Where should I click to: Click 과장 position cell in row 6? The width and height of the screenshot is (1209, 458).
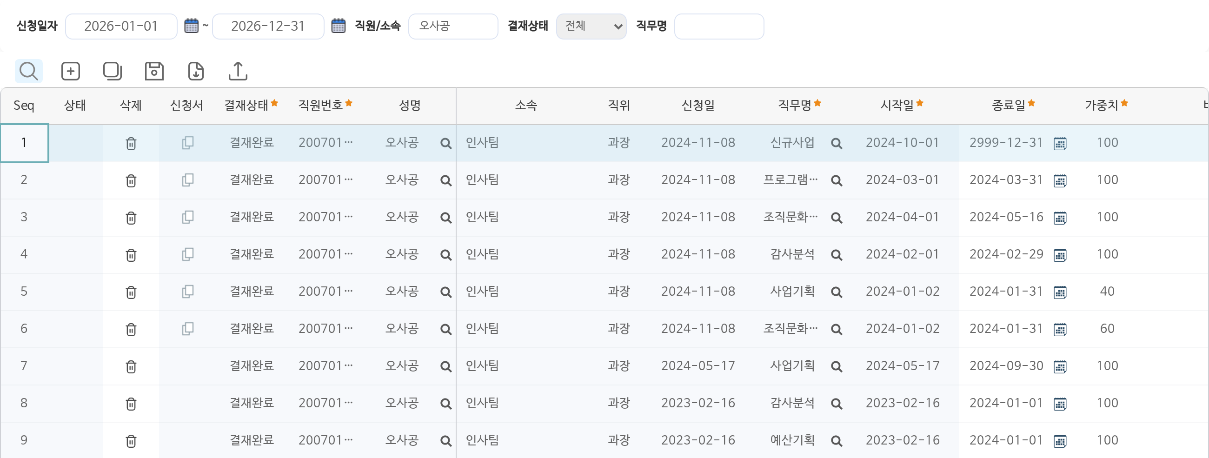[x=618, y=328]
